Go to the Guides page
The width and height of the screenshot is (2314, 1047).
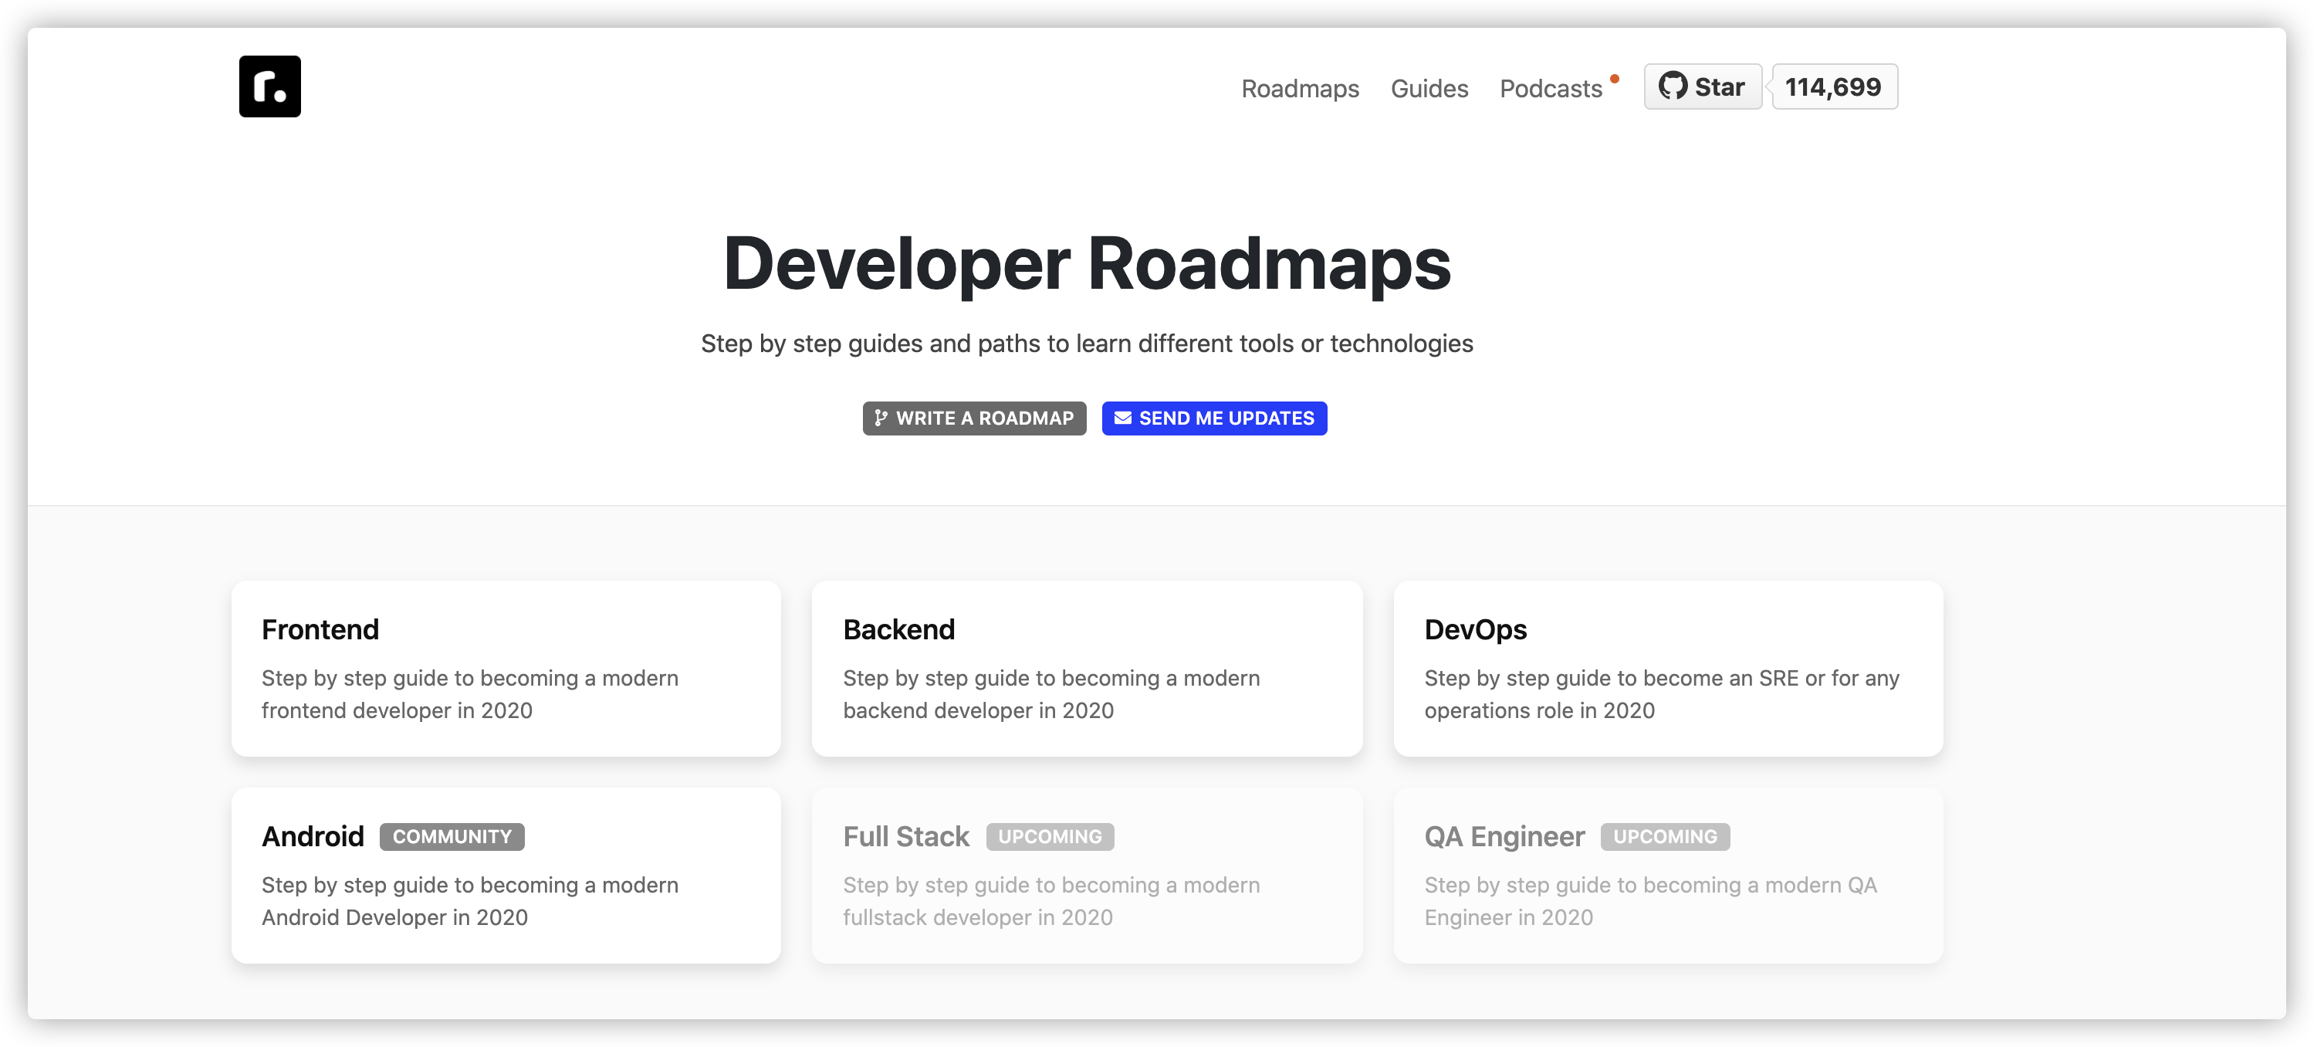(1428, 88)
